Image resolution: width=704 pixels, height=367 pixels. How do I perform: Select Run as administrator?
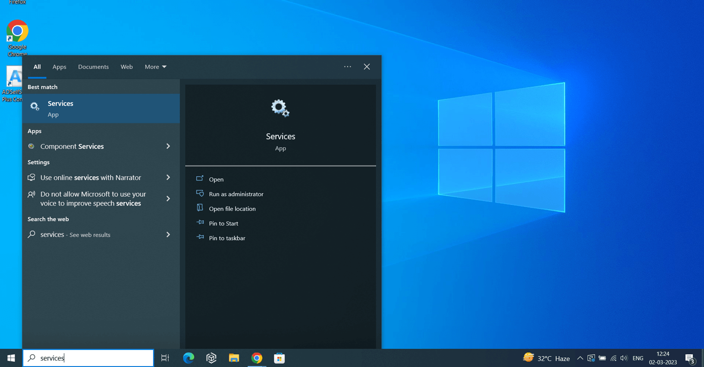point(236,194)
